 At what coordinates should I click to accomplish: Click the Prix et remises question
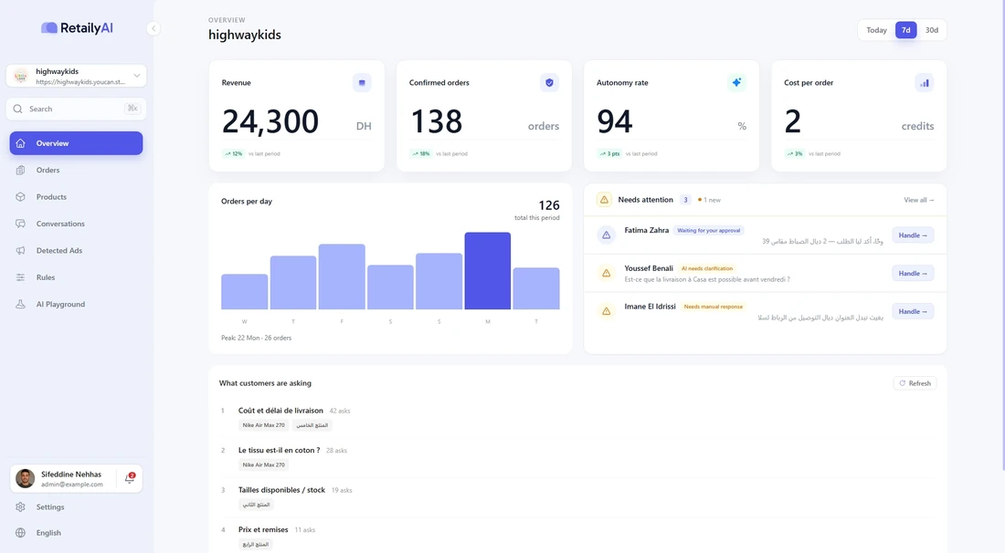263,529
